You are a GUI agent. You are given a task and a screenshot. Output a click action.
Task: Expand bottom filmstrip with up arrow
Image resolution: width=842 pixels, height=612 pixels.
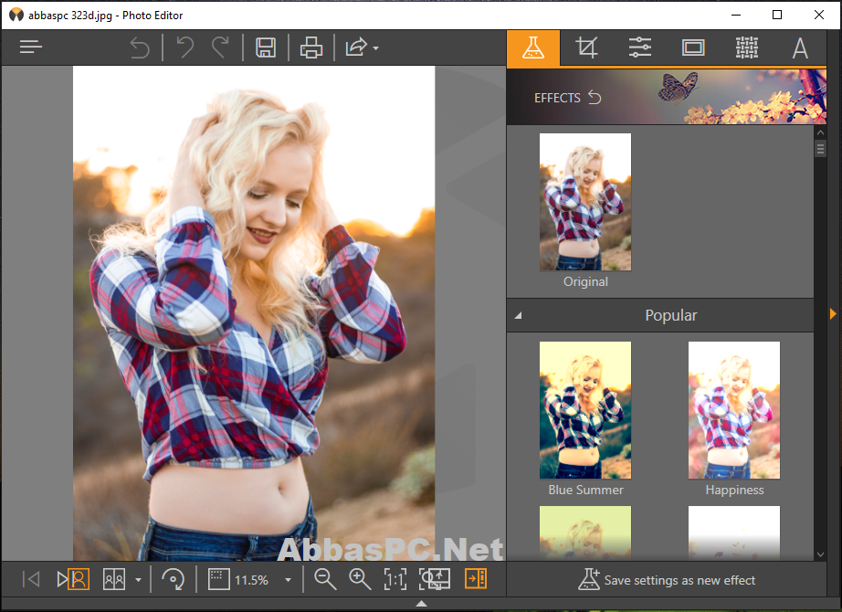(422, 604)
